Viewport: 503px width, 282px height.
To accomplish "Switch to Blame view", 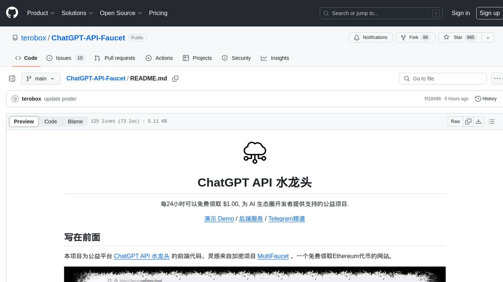I will (x=75, y=121).
